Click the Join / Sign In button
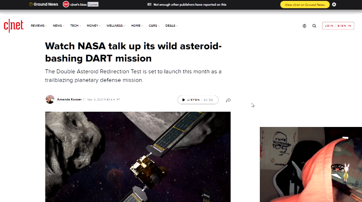Screen dimensions: 362x202 pos(338,26)
